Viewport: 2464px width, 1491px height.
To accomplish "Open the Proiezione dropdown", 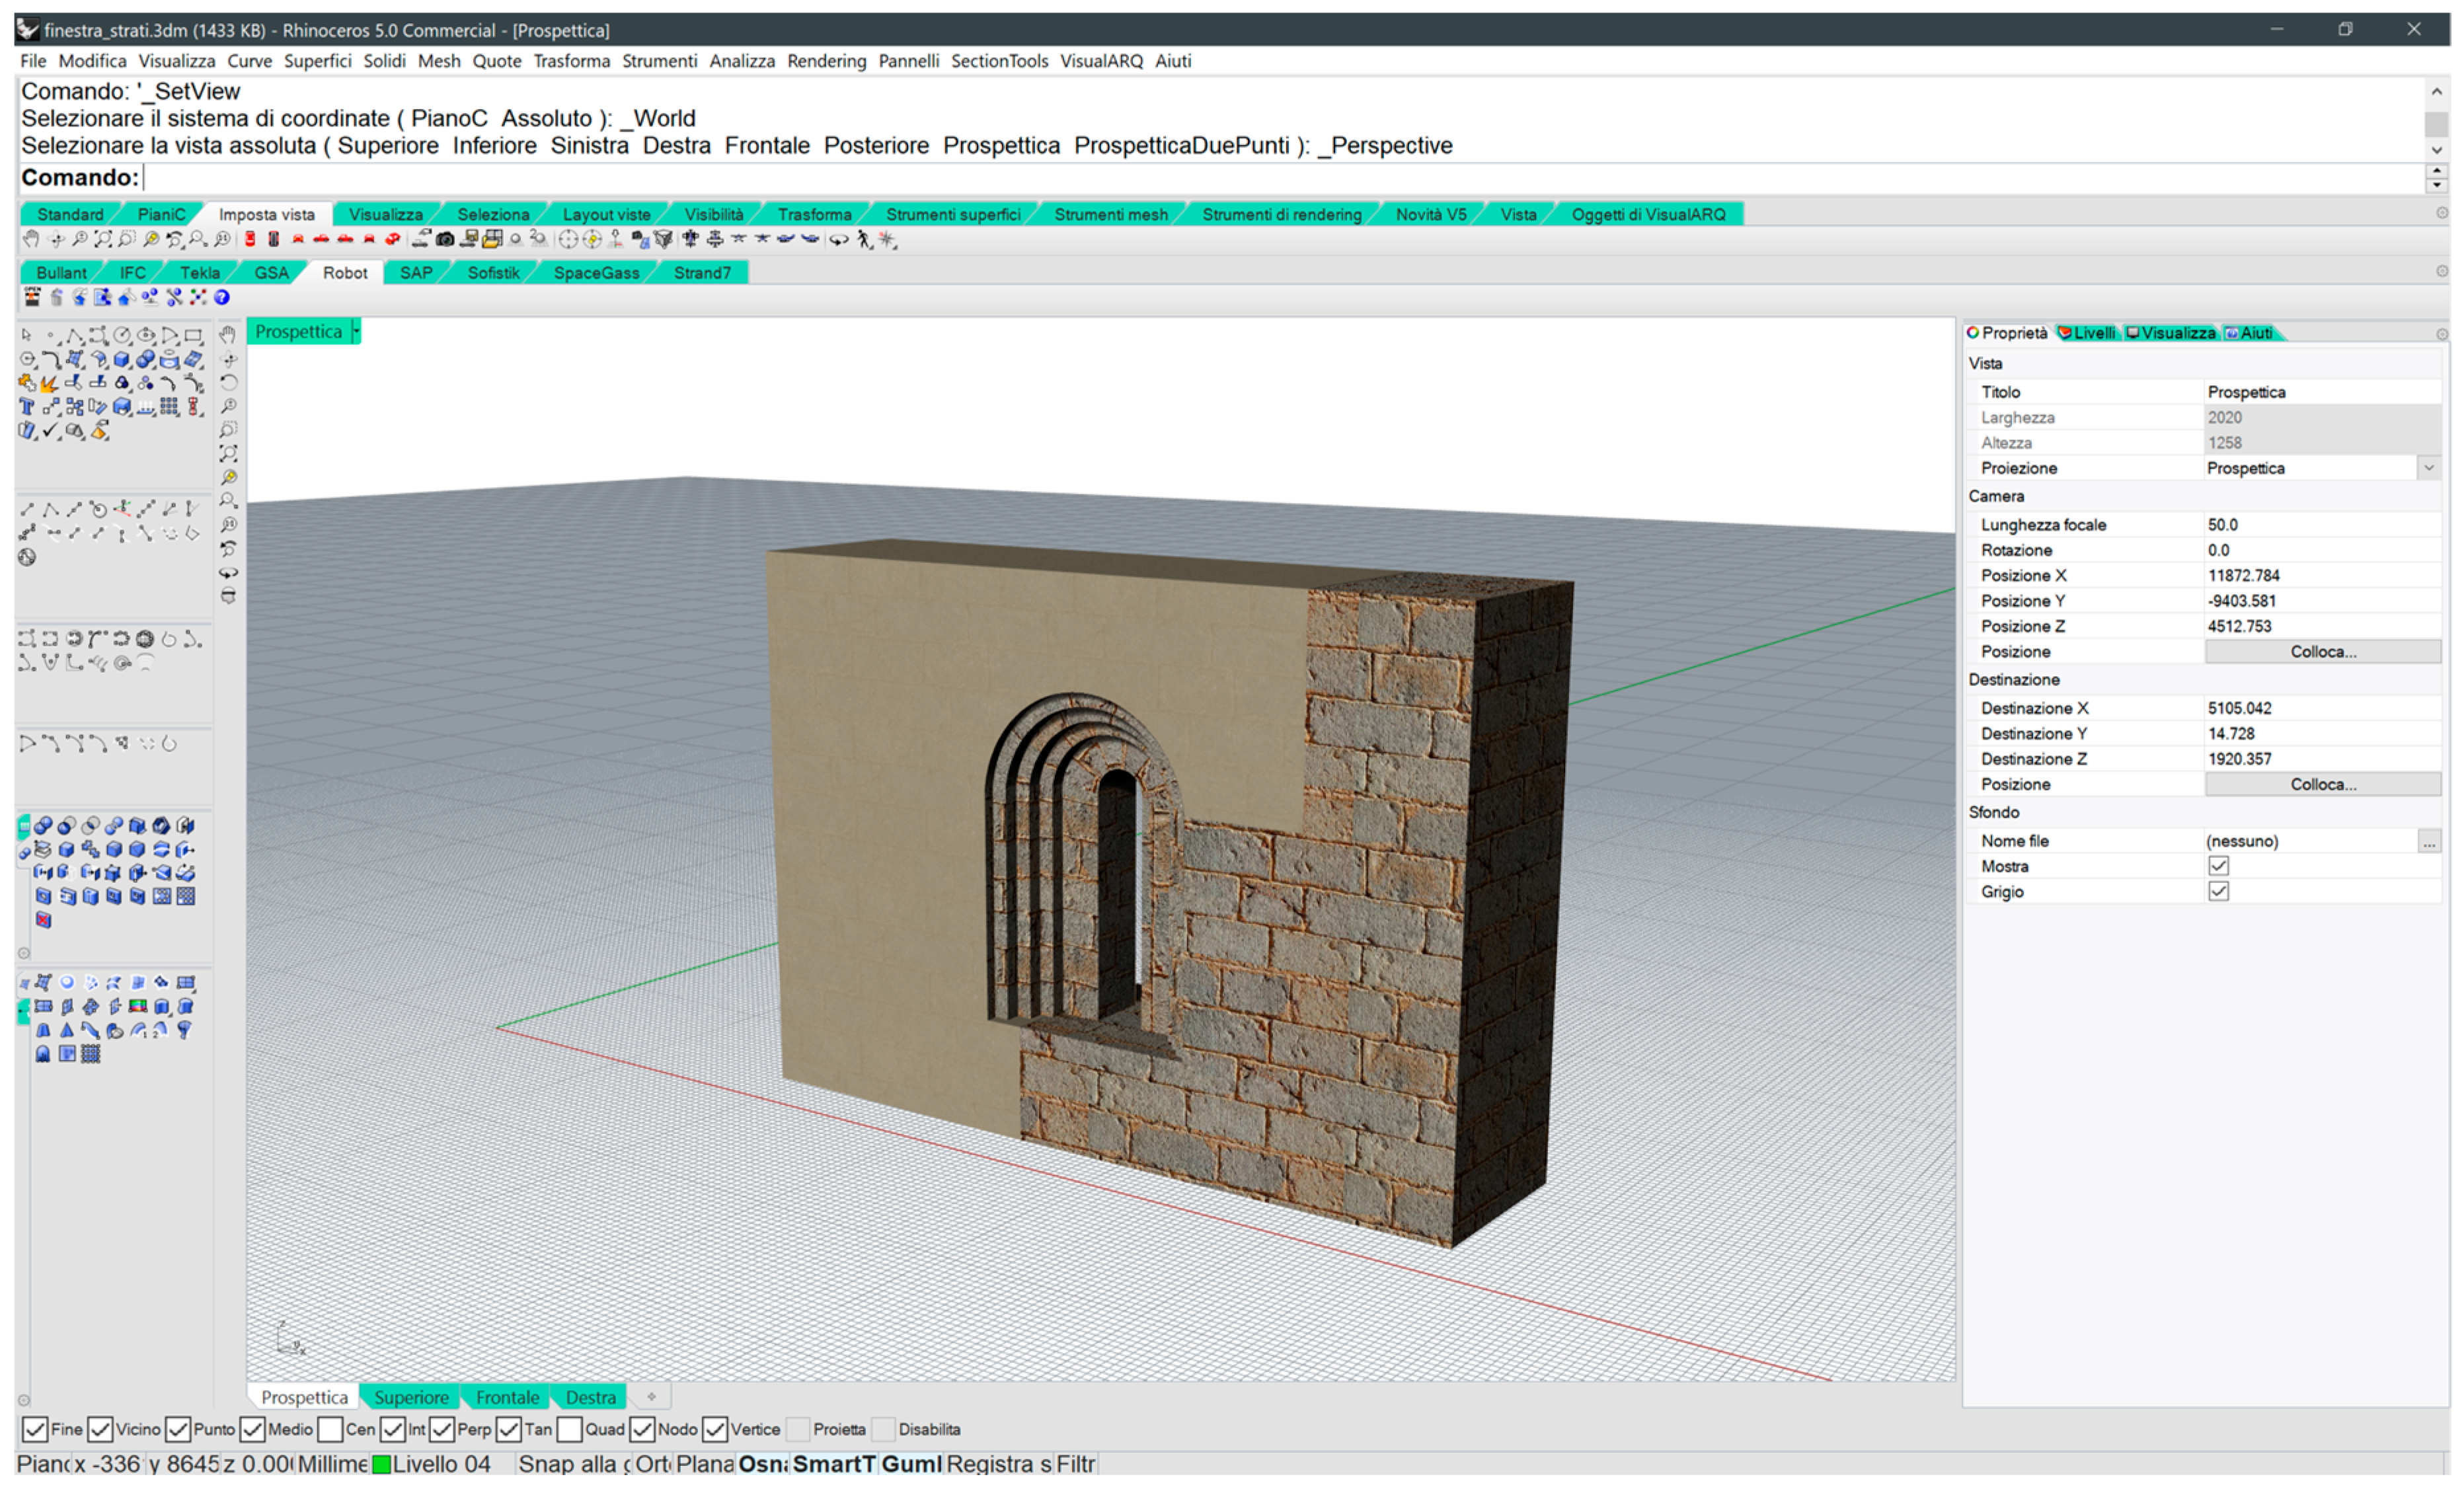I will click(2428, 468).
